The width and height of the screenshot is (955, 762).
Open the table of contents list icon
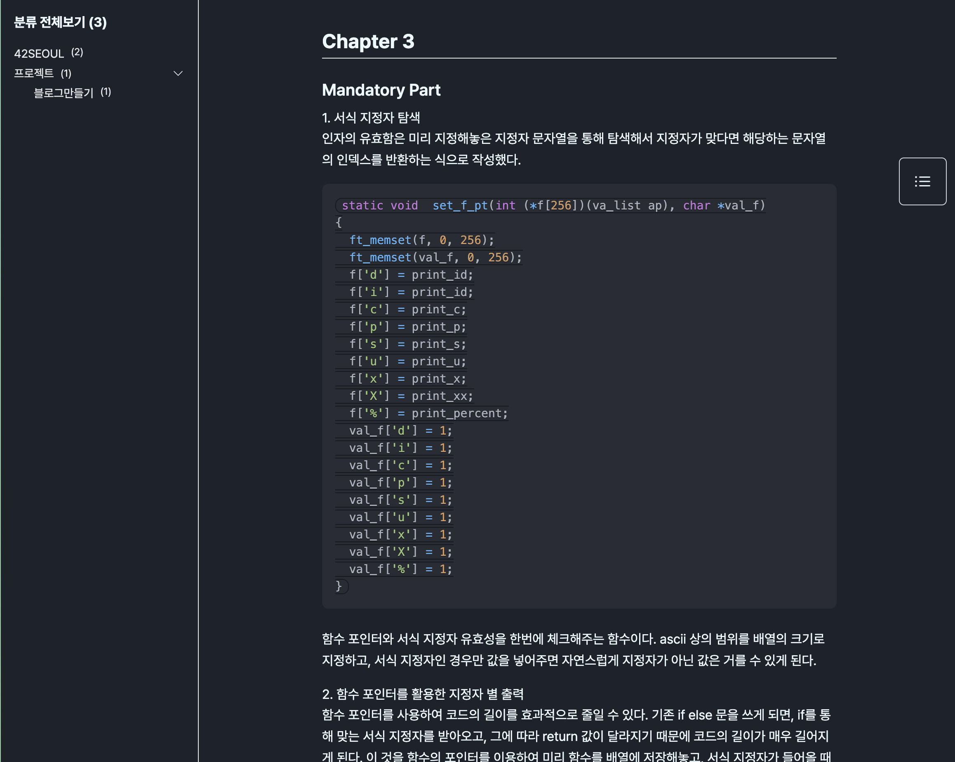[x=922, y=181]
